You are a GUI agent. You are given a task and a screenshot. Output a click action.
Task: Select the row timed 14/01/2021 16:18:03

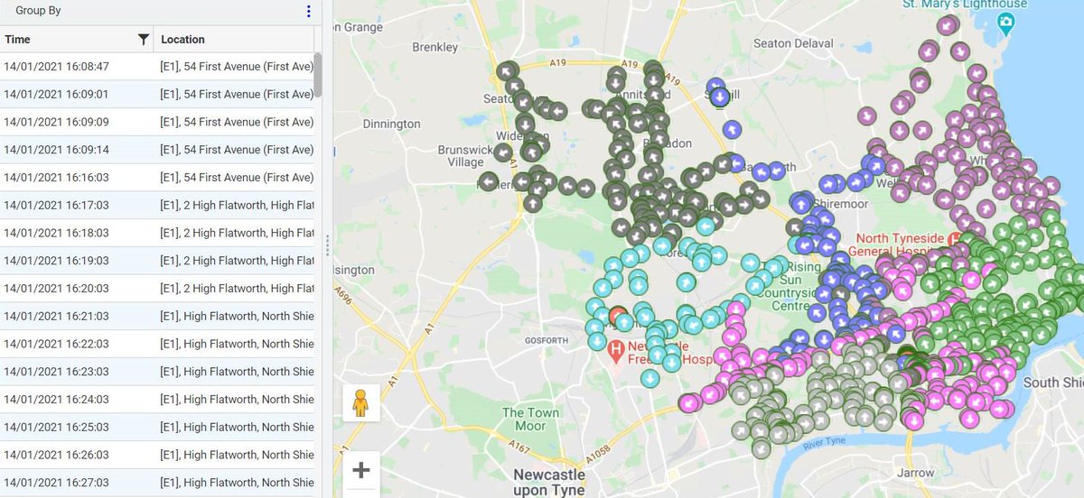point(157,233)
